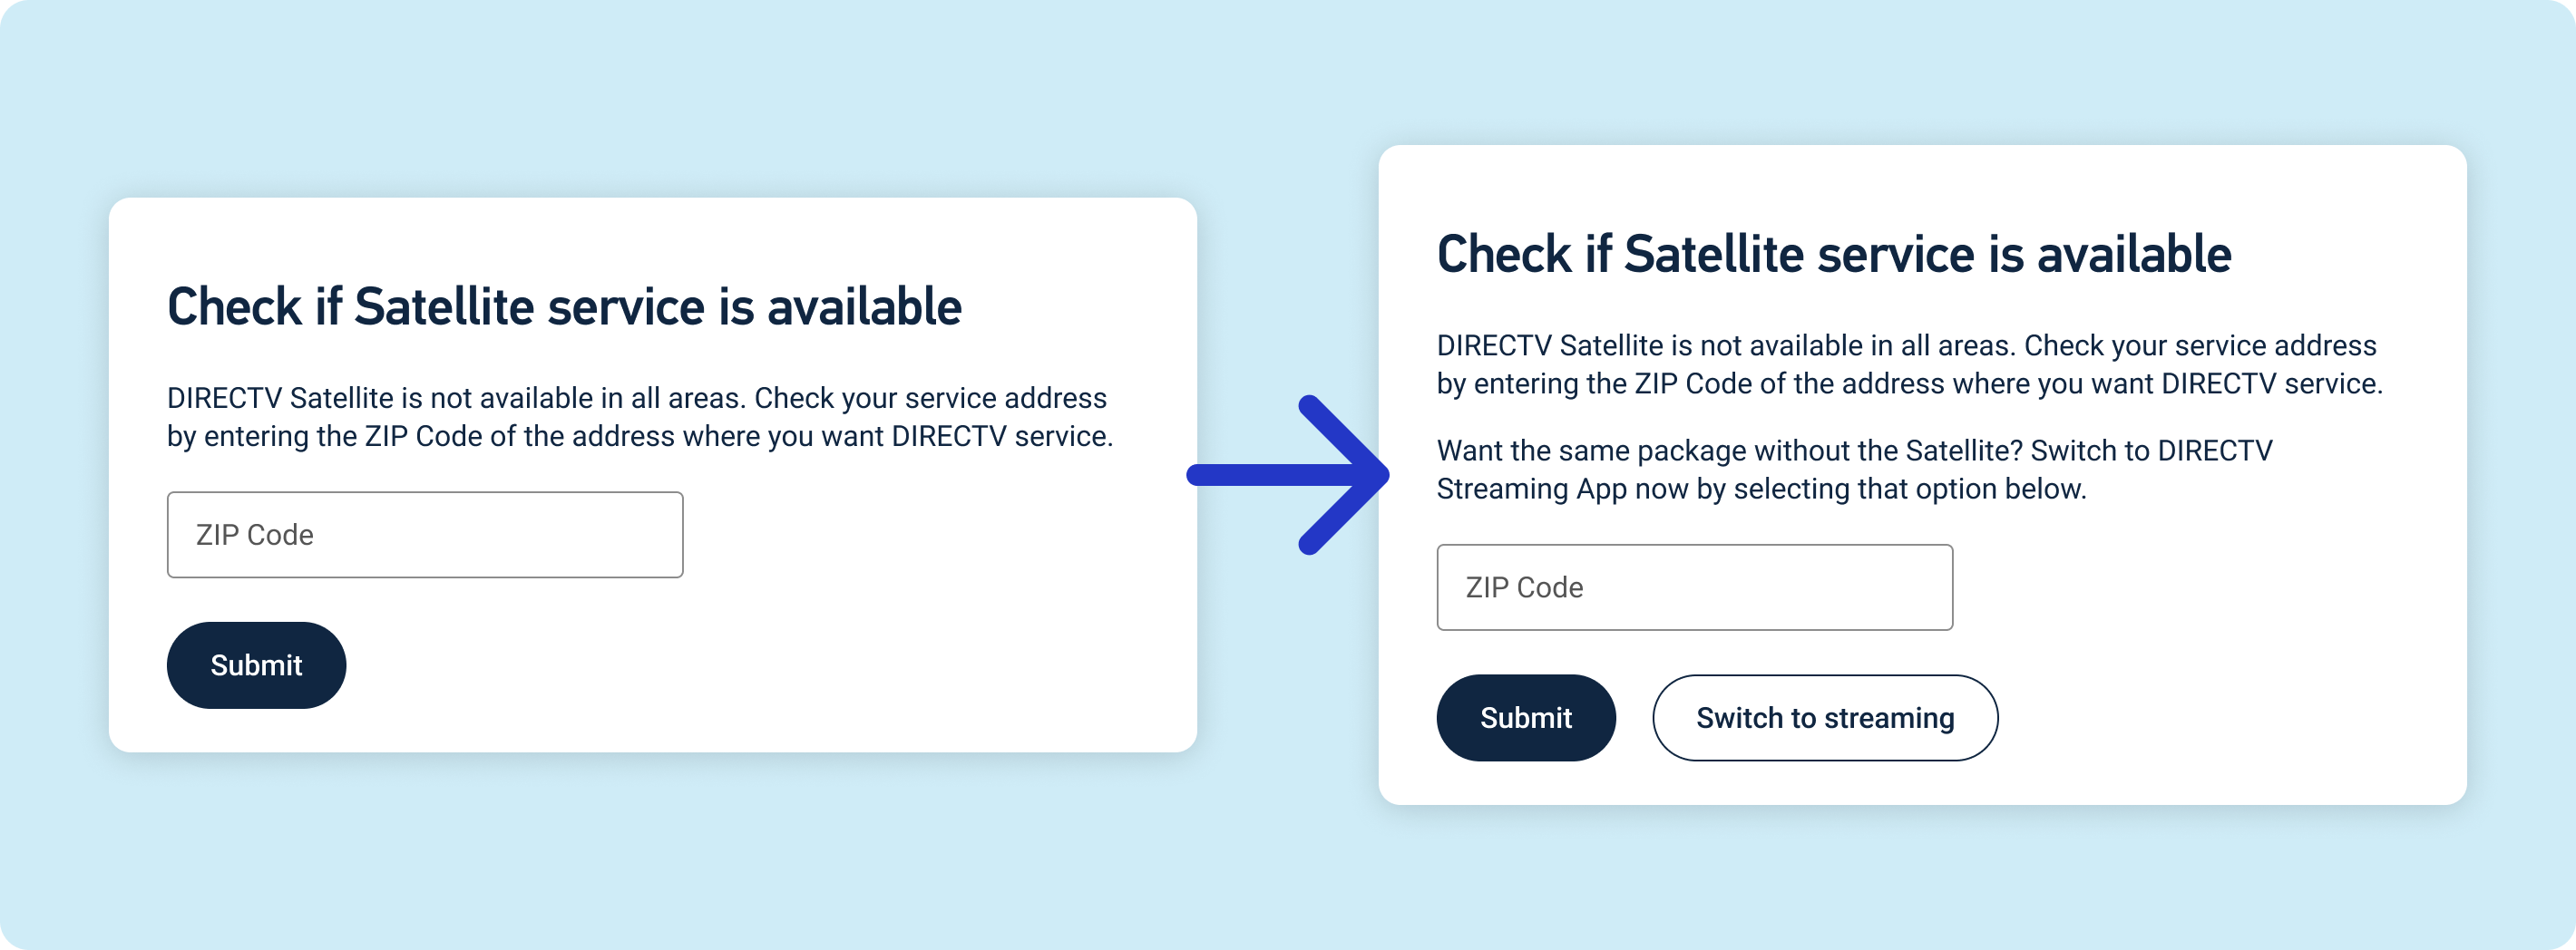2576x950 pixels.
Task: Click the dark Submit pill on right card
Action: pyautogui.click(x=1526, y=717)
